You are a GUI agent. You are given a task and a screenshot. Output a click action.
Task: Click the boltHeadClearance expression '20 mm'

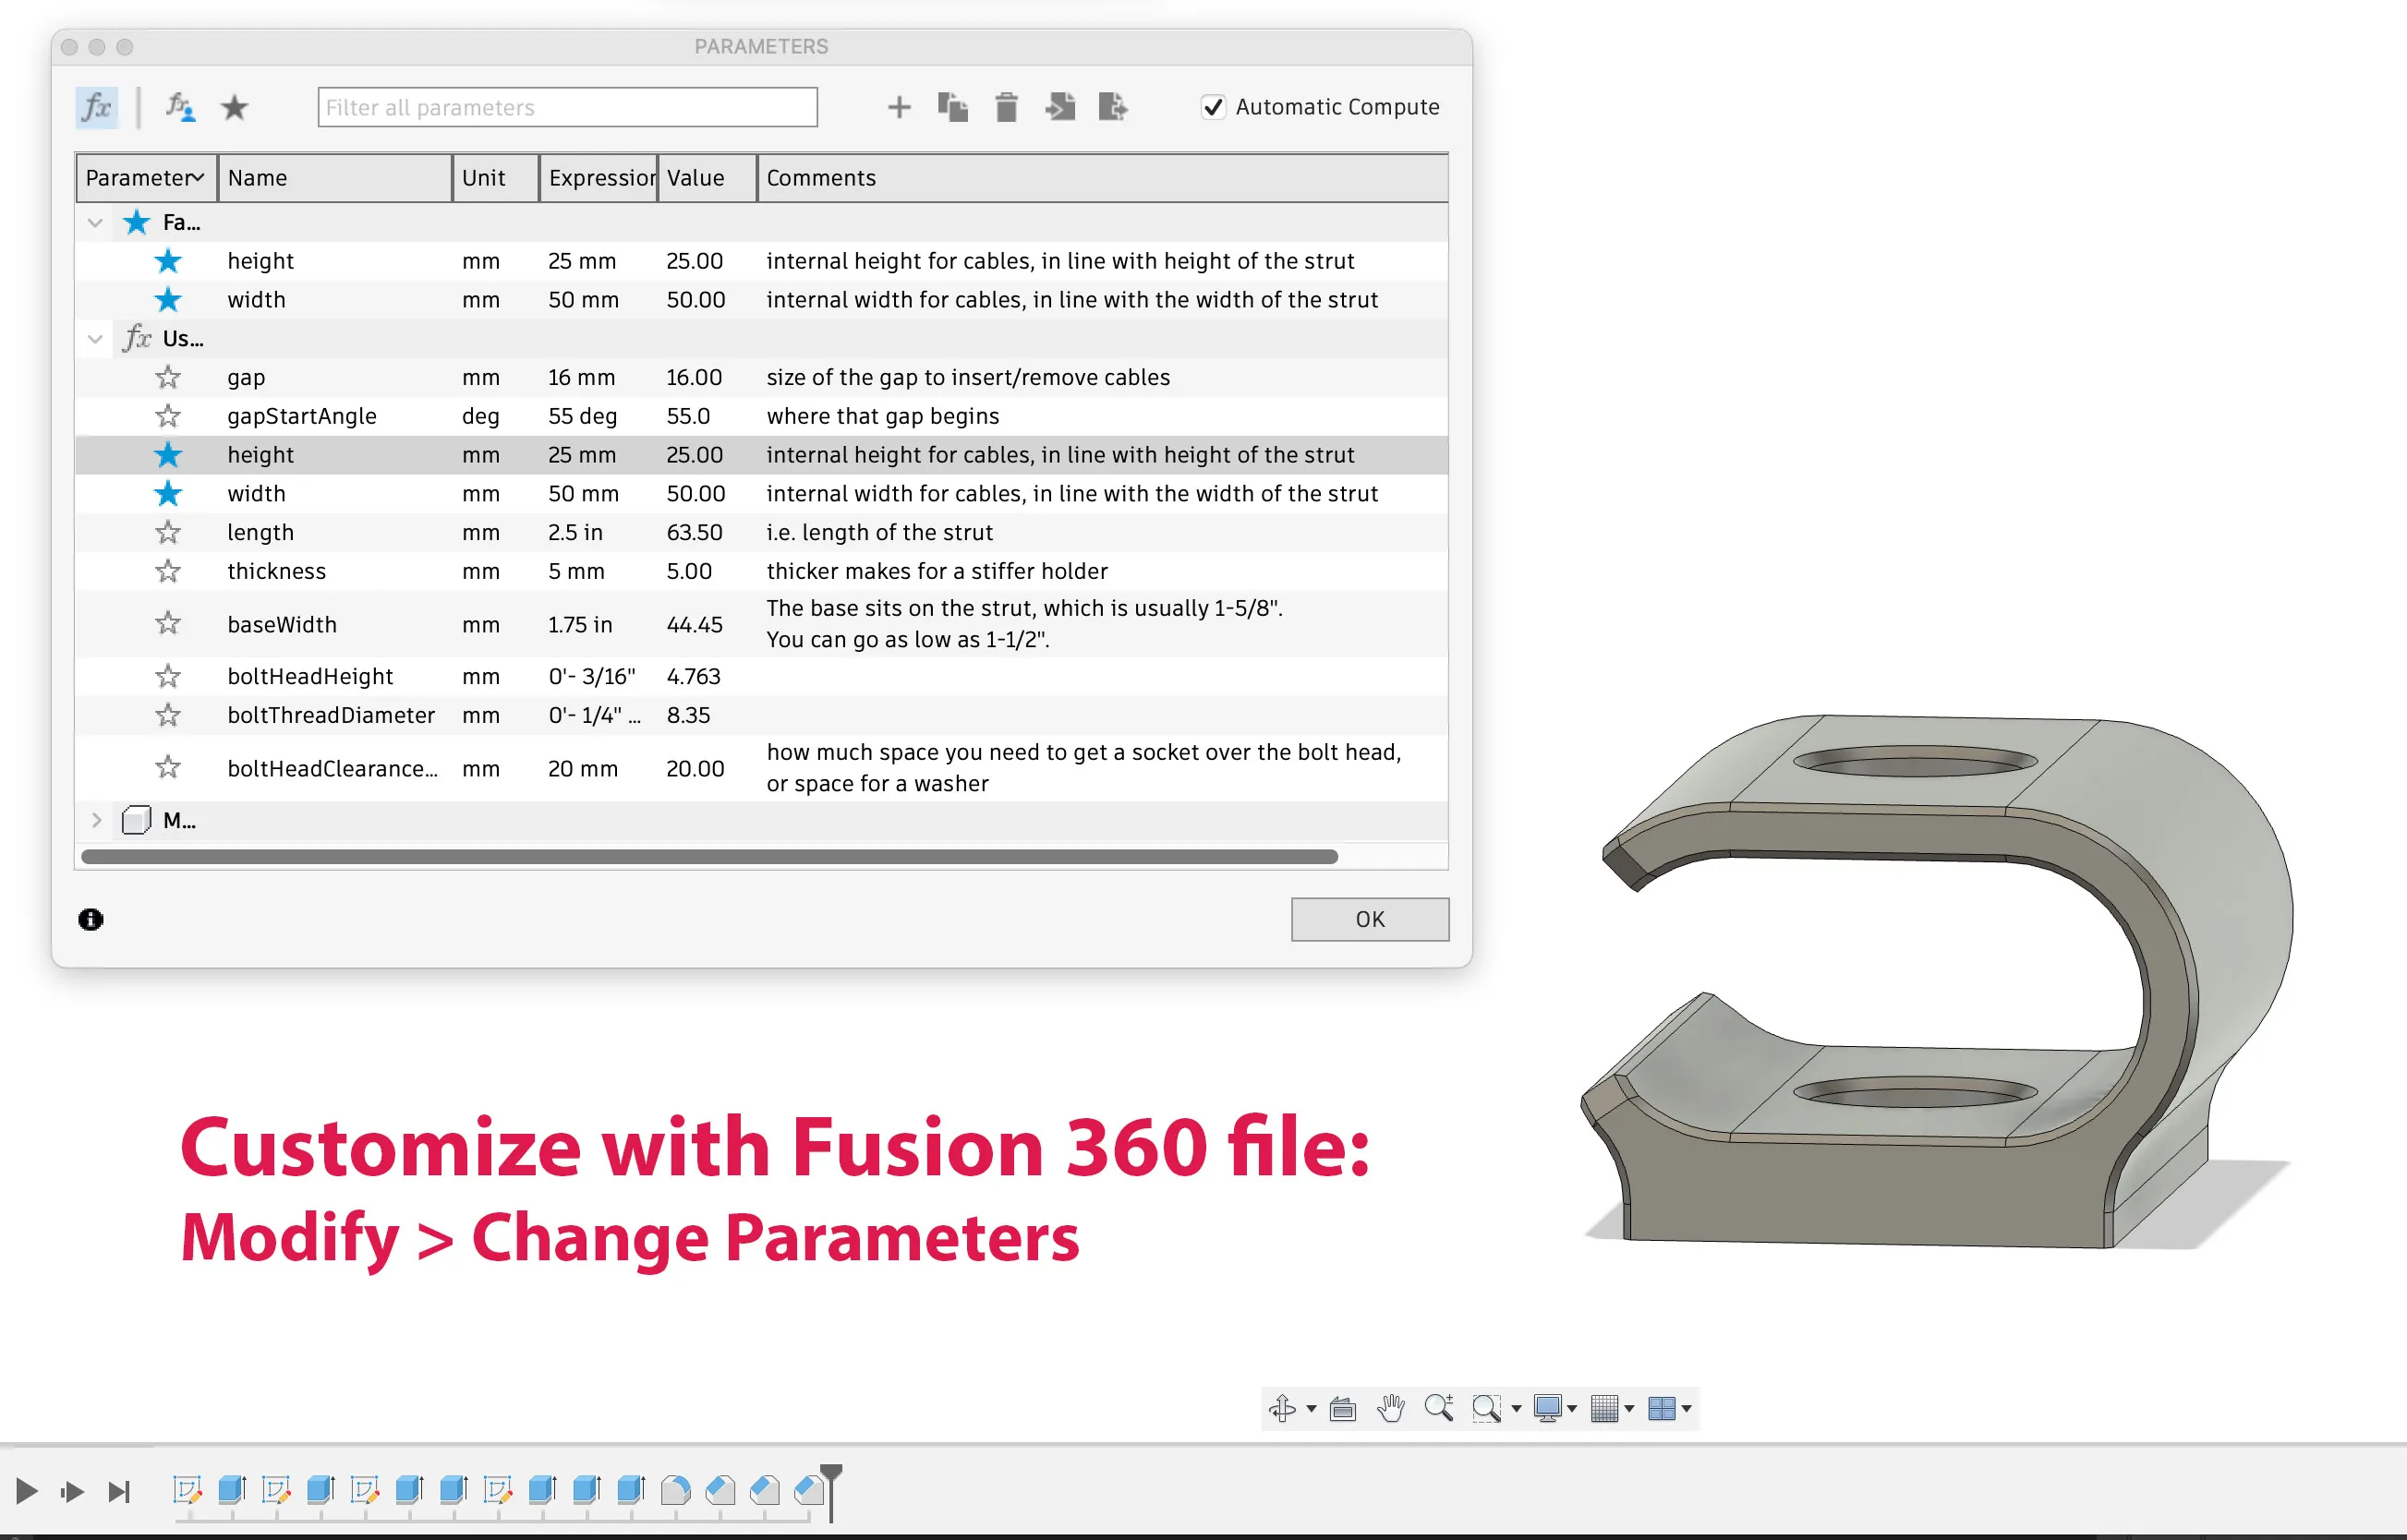point(583,768)
